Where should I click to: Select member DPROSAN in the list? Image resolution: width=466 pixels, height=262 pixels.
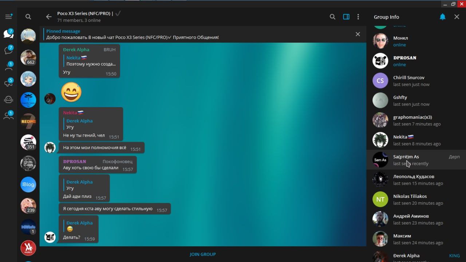coord(416,61)
